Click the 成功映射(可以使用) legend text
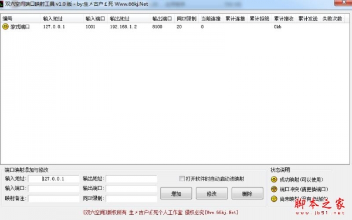This screenshot has width=352, height=220. tap(302, 180)
